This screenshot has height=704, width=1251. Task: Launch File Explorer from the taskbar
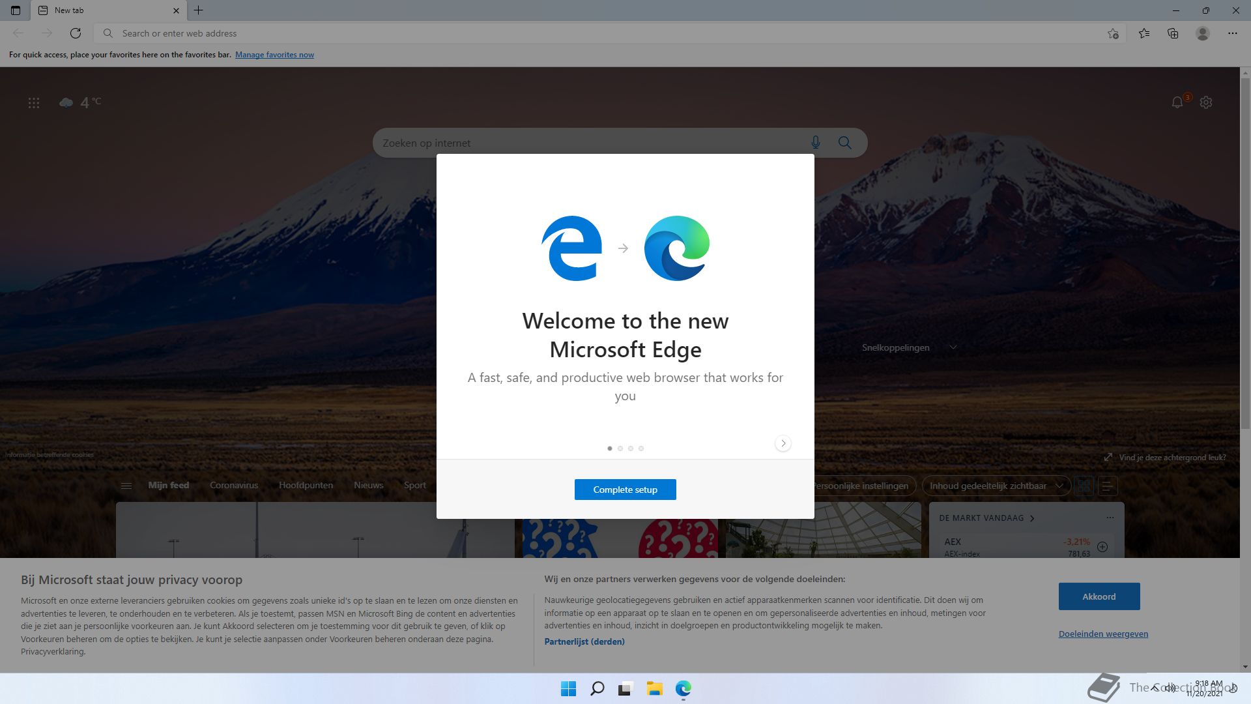(654, 688)
